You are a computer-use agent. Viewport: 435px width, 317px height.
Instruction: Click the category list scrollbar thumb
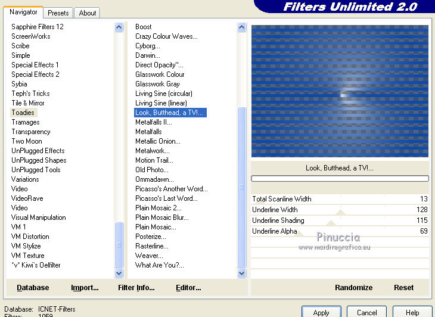(119, 245)
